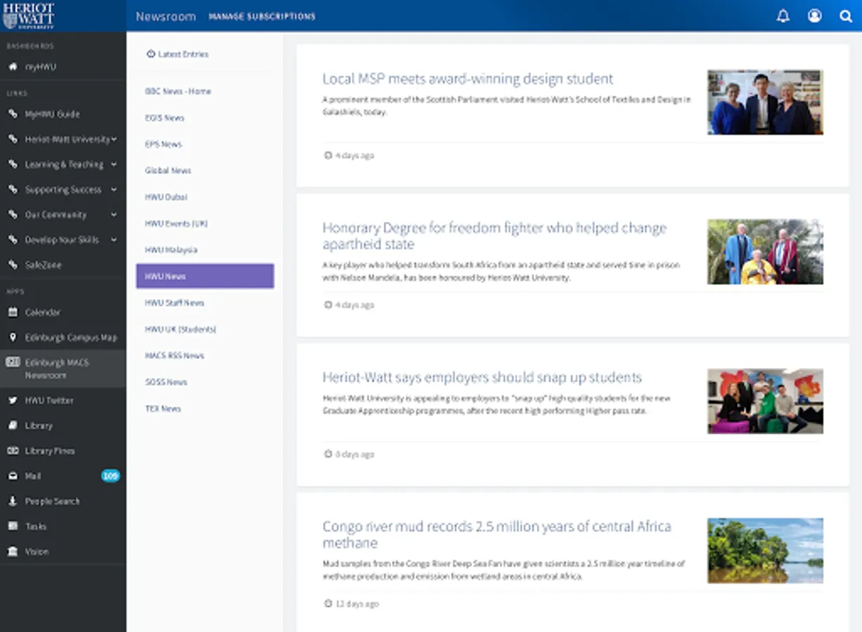Viewport: 862px width, 632px height.
Task: Expand the Develop Your Skills chevron
Action: coord(114,239)
